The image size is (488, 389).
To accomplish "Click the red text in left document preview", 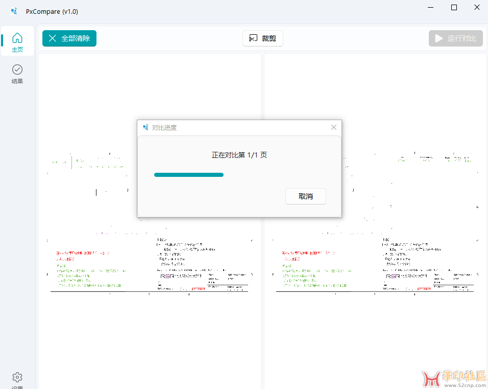I will click(82, 253).
